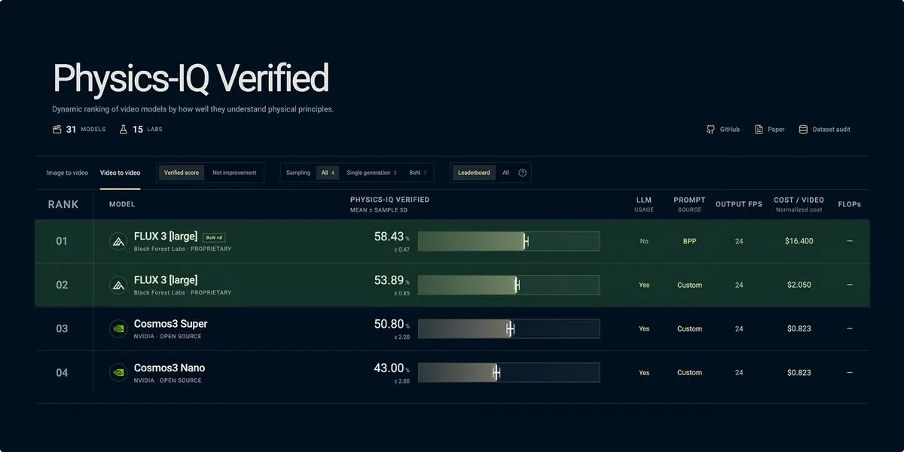Click the No LLM usage cell
The width and height of the screenshot is (904, 452).
644,241
